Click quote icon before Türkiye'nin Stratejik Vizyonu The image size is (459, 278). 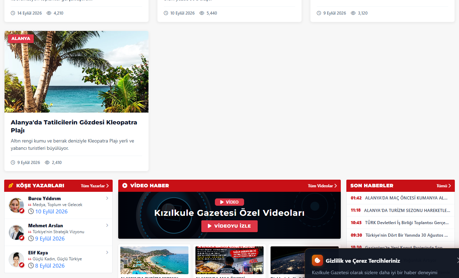point(30,232)
